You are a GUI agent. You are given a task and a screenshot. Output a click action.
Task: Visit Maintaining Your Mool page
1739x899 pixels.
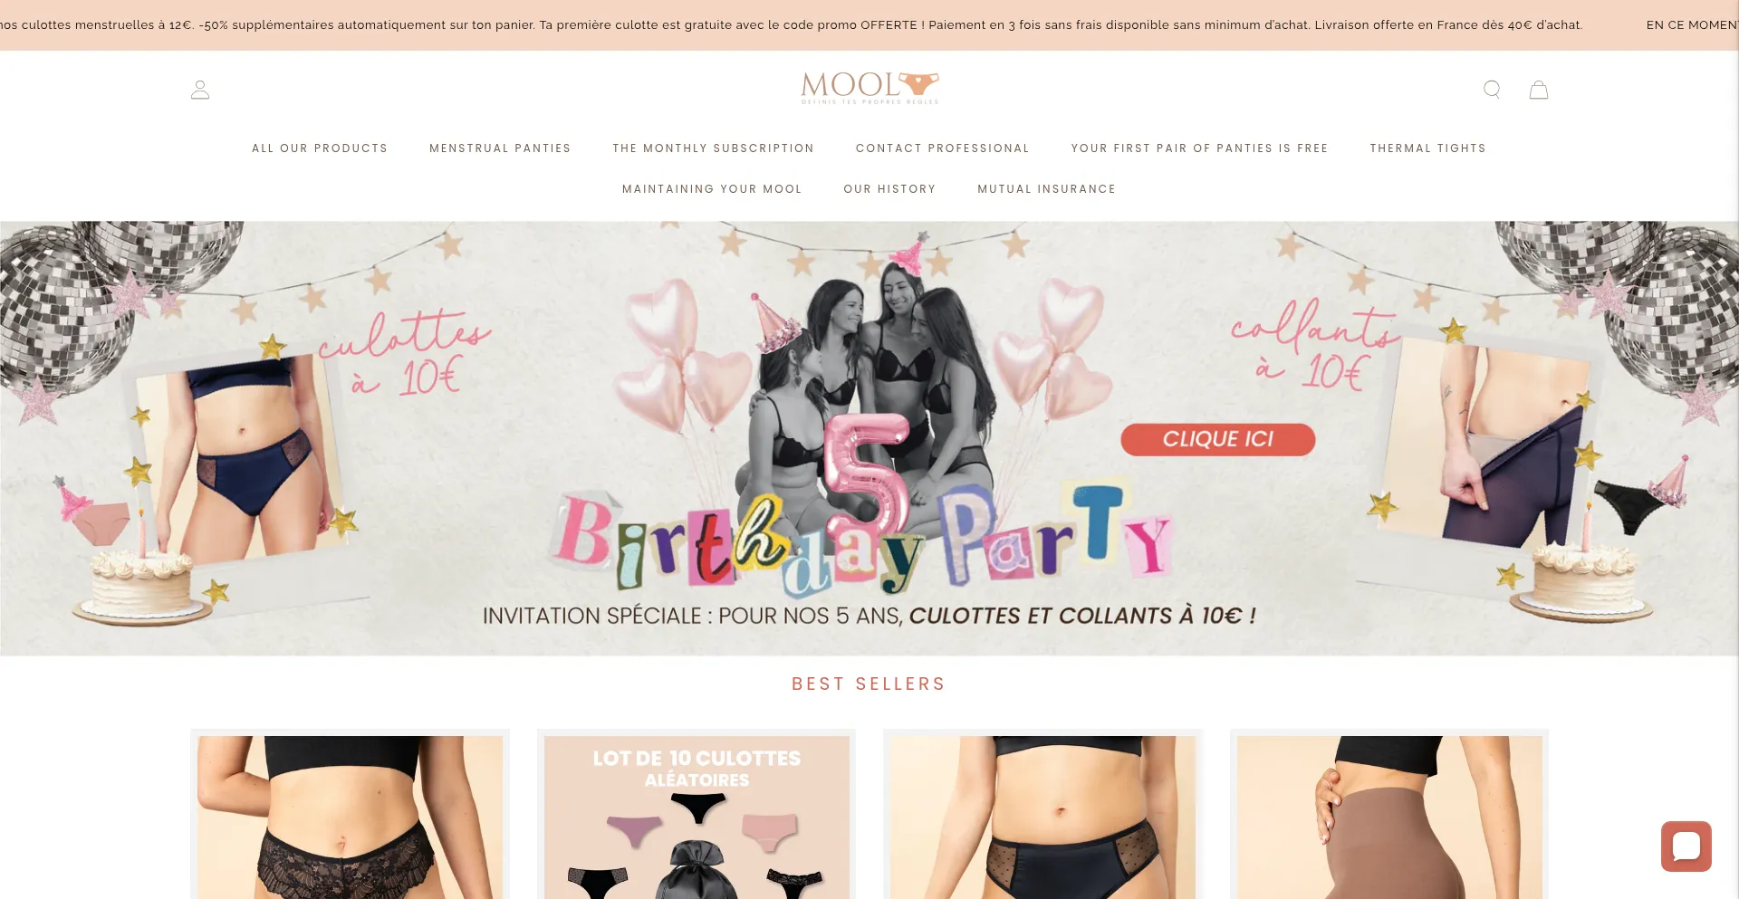click(x=712, y=189)
